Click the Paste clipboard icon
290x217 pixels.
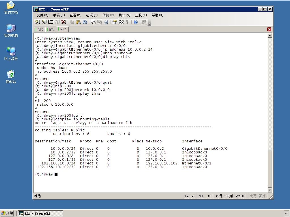[x=78, y=22]
